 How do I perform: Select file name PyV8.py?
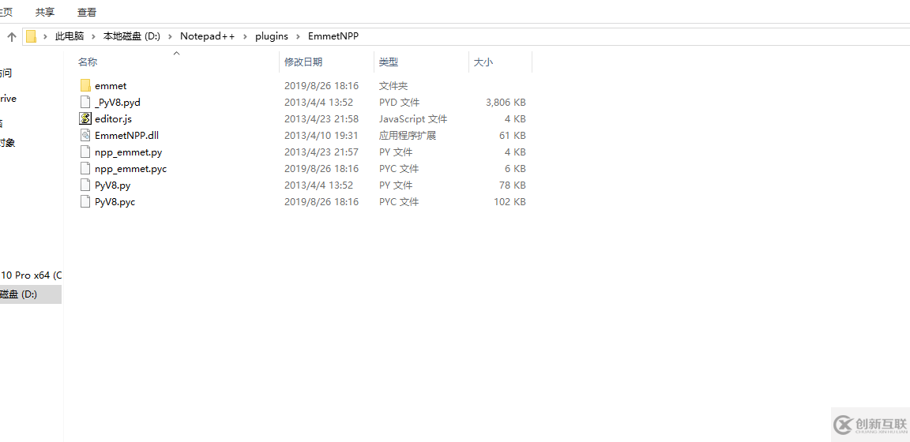point(113,185)
